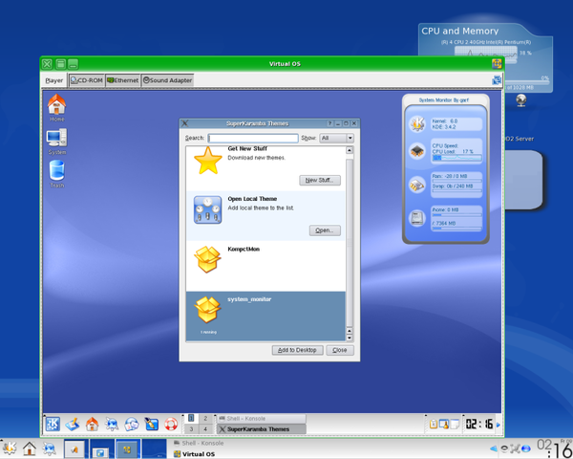Switch to guest virtual desktop 4

[205, 429]
